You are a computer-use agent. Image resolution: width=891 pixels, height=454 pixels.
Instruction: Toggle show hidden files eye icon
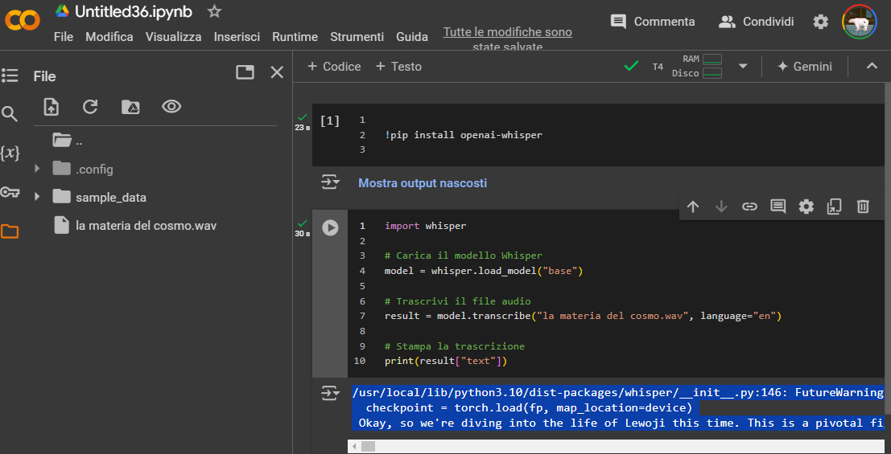[x=171, y=107]
